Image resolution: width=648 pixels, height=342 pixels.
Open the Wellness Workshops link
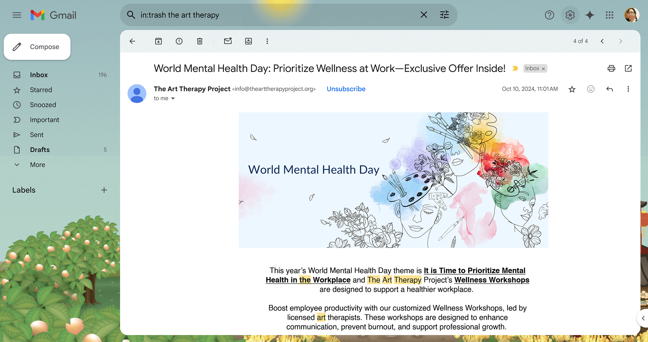pos(492,280)
